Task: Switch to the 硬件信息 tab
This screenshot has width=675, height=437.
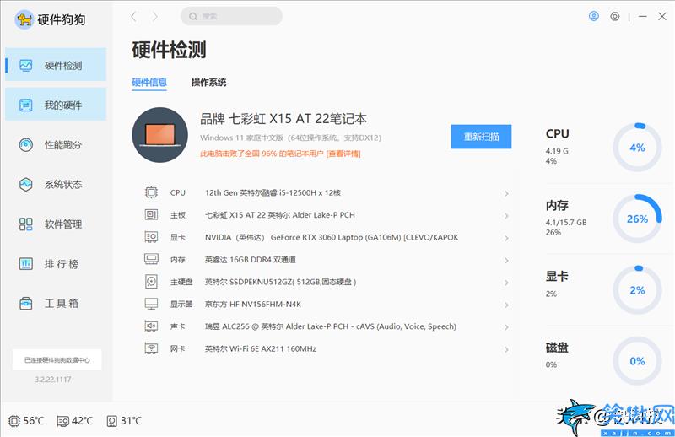Action: pyautogui.click(x=149, y=82)
